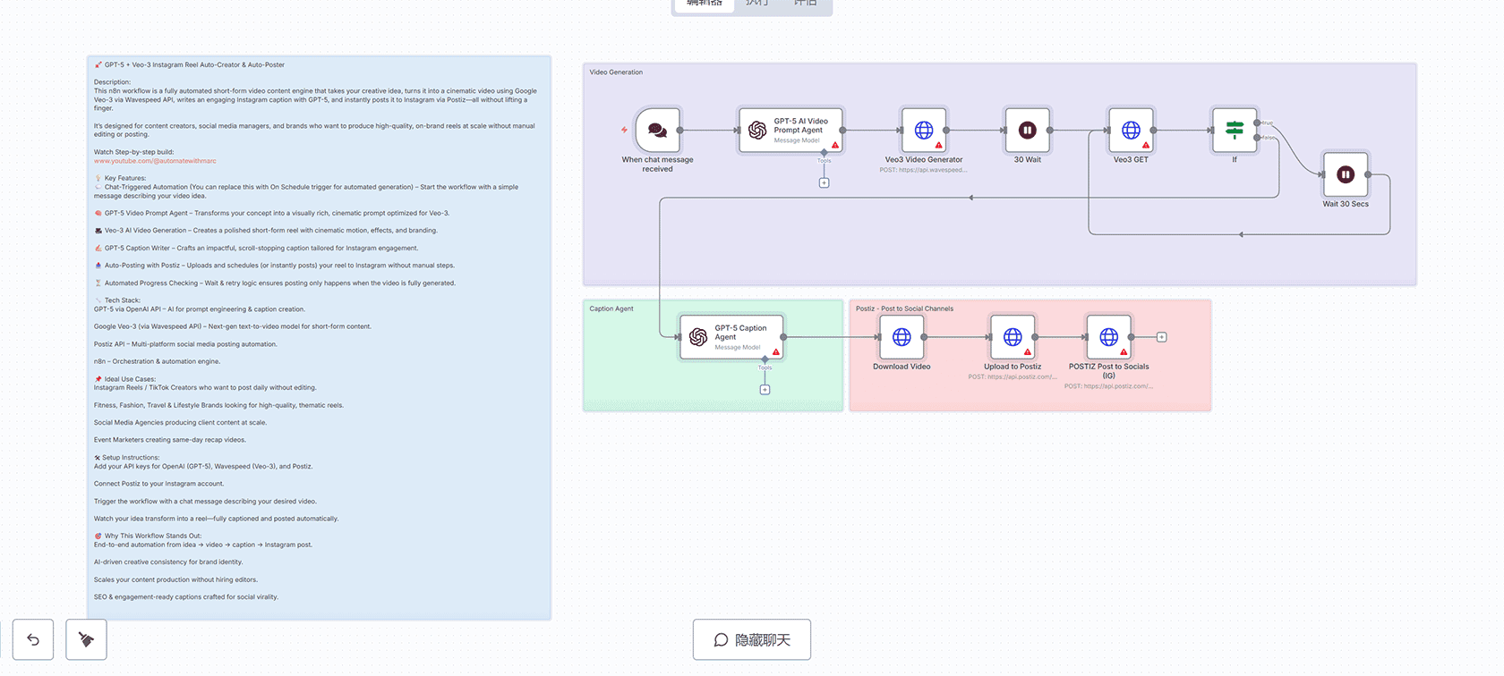1504x676 pixels.
Task: Switch to the 评估 tab
Action: [x=805, y=4]
